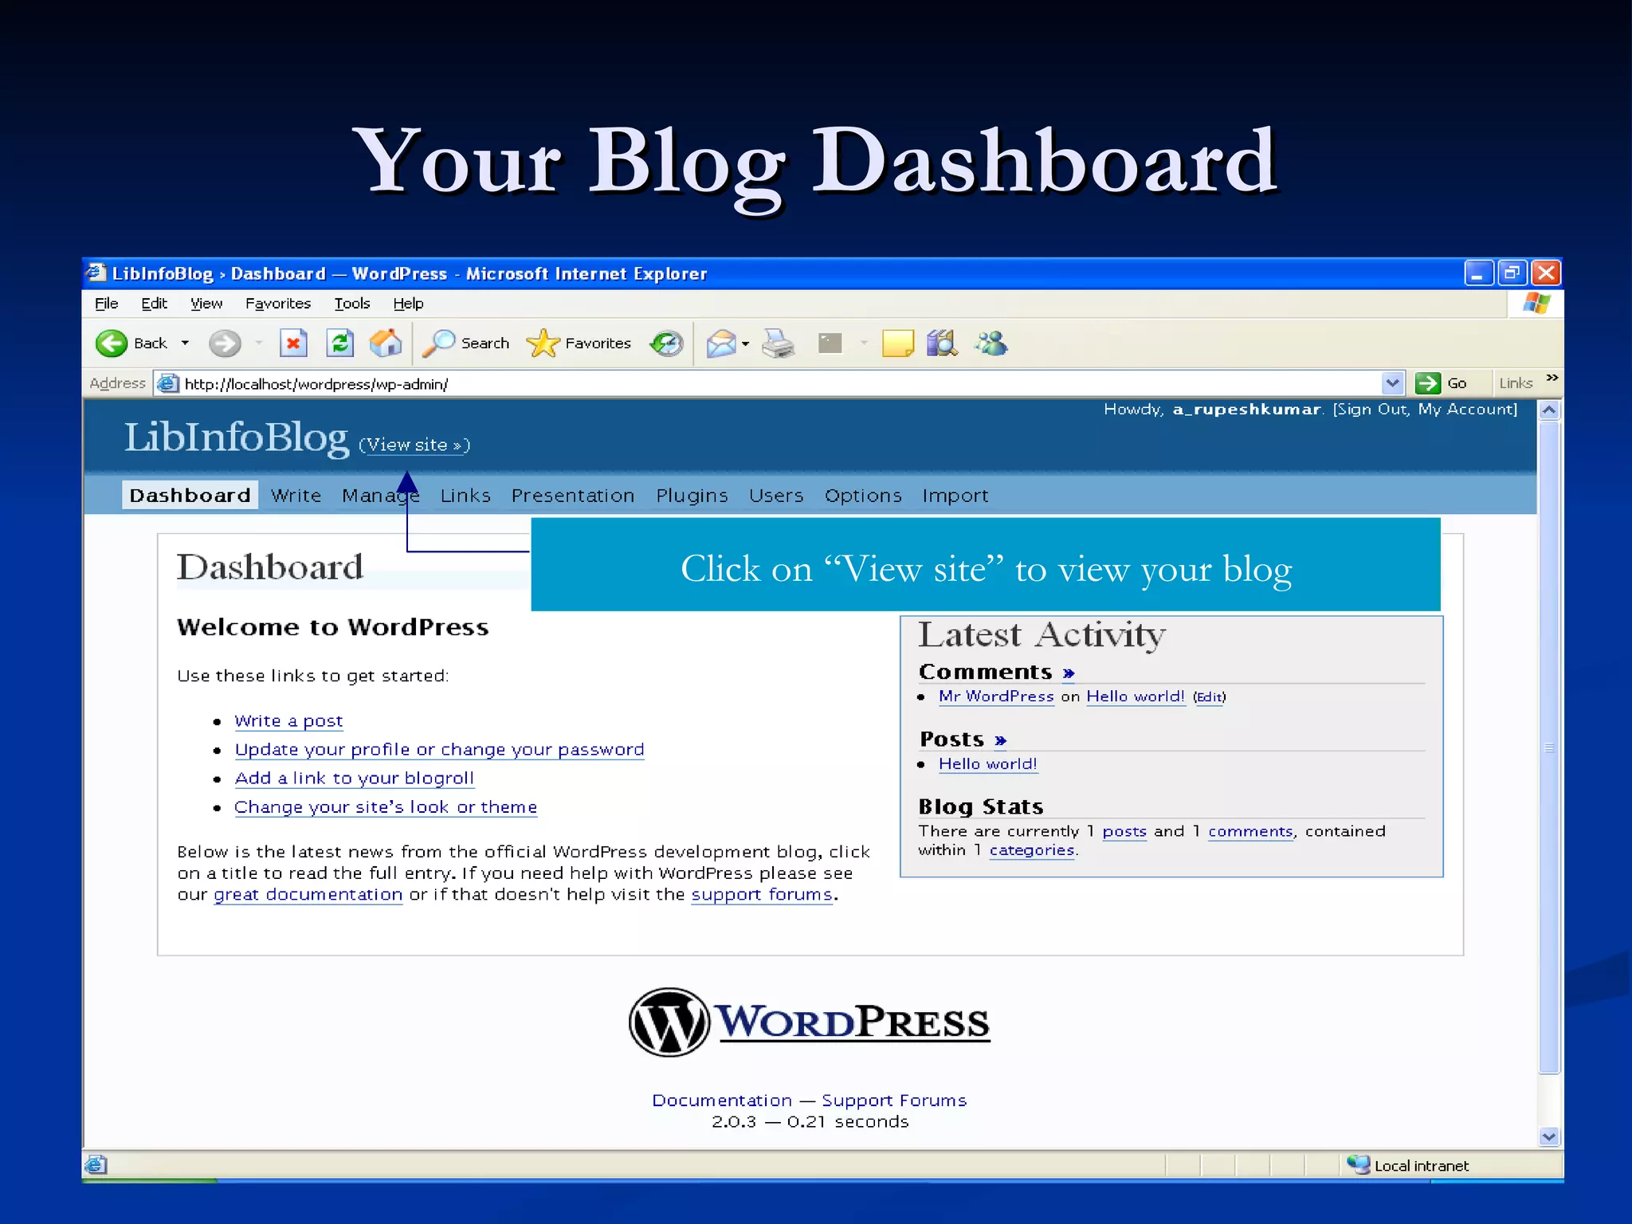The image size is (1632, 1224).
Task: Click the Print printer icon
Action: (779, 343)
